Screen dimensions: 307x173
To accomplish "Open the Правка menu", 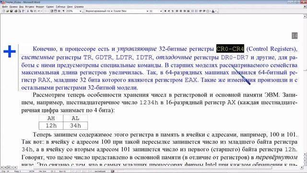I will [13, 7].
